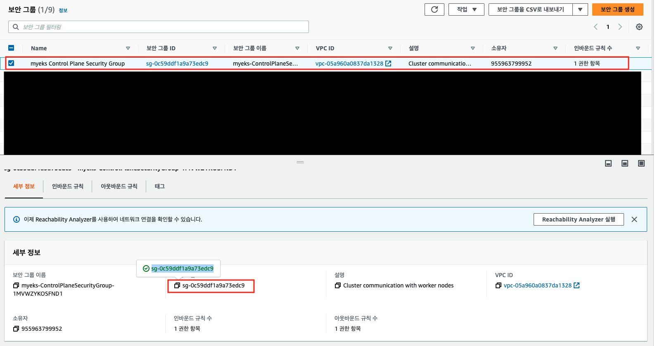Click the search magnifier icon

coord(16,27)
